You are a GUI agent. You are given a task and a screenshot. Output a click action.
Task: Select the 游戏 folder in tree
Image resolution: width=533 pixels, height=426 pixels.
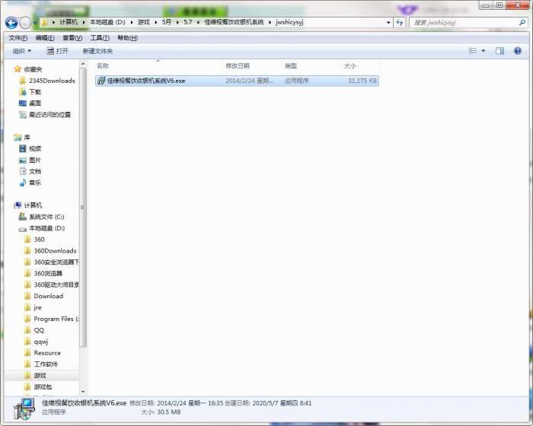[40, 375]
